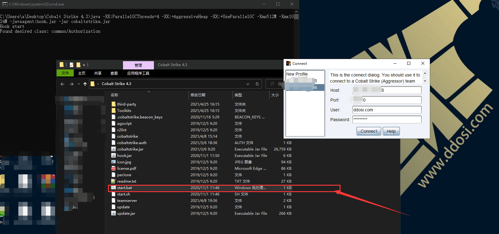
Task: Click the User field containing ddosi.com
Action: 387,110
